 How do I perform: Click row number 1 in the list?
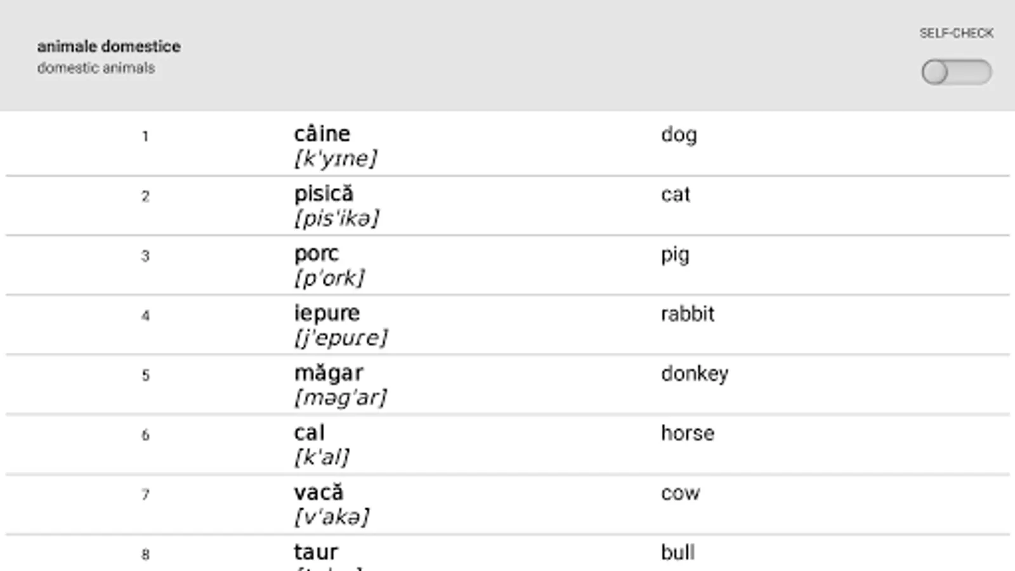145,136
